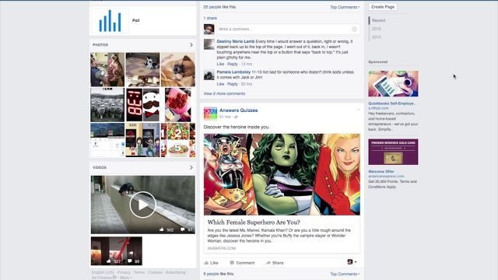
Task: Click the emoji icon in comment box
Action: pos(354,30)
